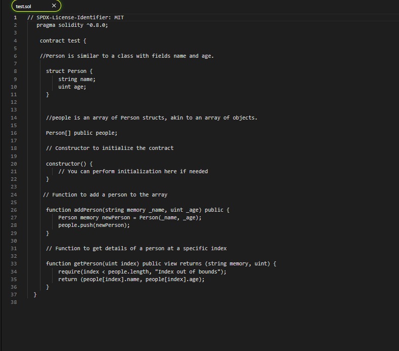Place cursor on 'contract test {' text
Image resolution: width=399 pixels, height=351 pixels.
pos(63,41)
